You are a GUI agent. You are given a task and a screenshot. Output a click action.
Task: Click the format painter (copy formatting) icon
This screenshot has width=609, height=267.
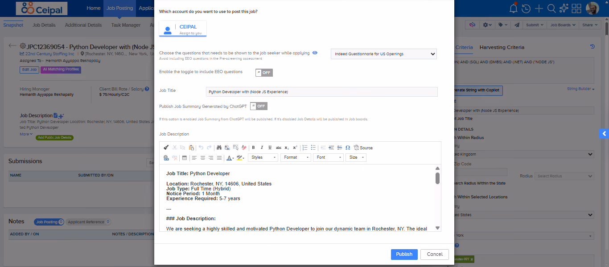(x=166, y=148)
